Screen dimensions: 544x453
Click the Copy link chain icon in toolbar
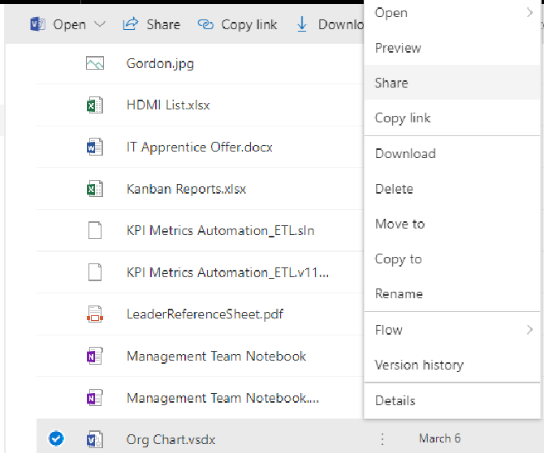(205, 24)
